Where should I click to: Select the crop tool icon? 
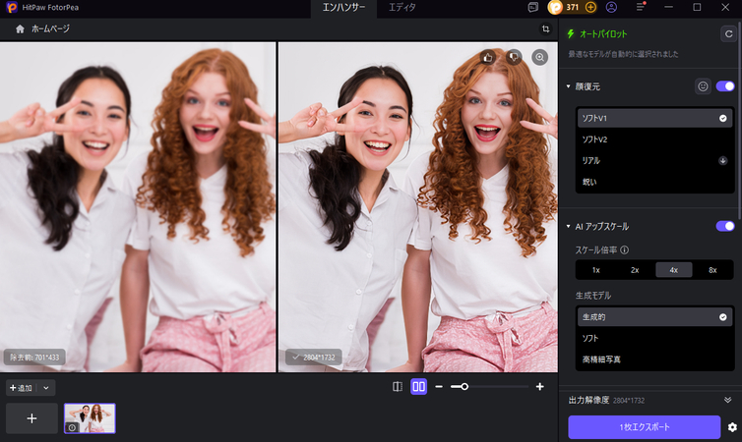coord(545,28)
